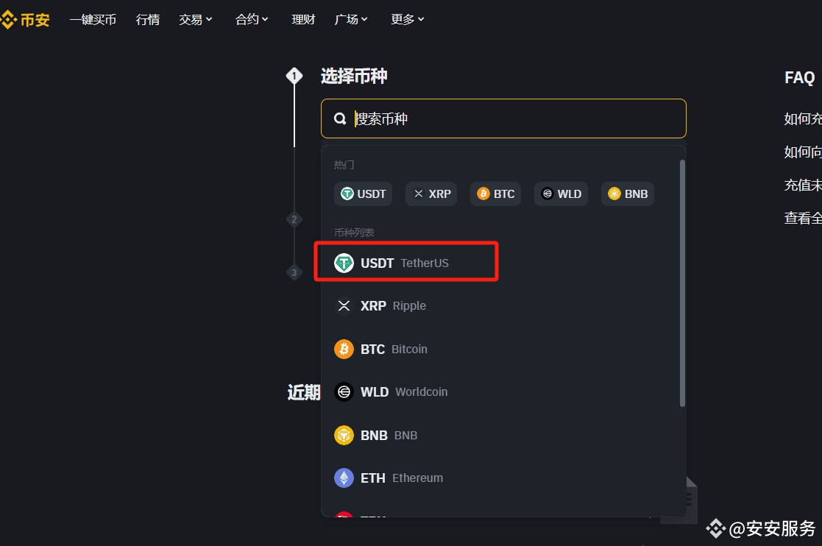Click the search magnifier icon
Image resolution: width=822 pixels, height=546 pixels.
[340, 119]
